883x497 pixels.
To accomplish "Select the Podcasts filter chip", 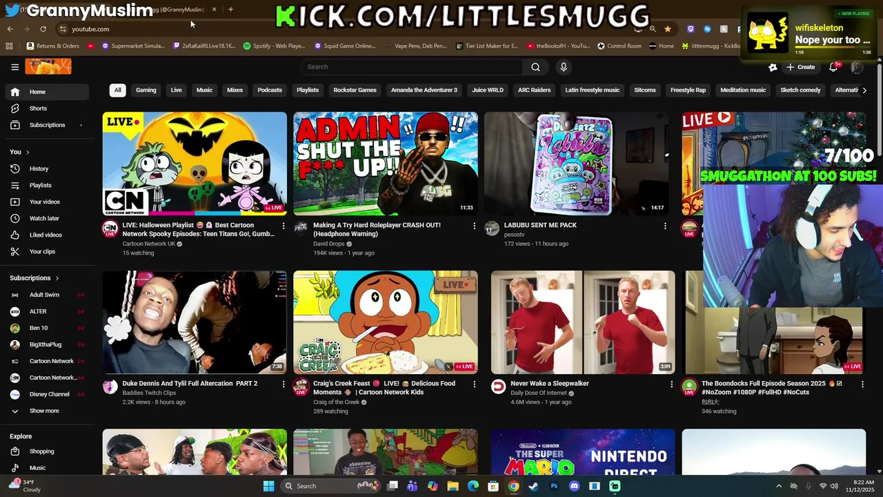I will tap(270, 90).
